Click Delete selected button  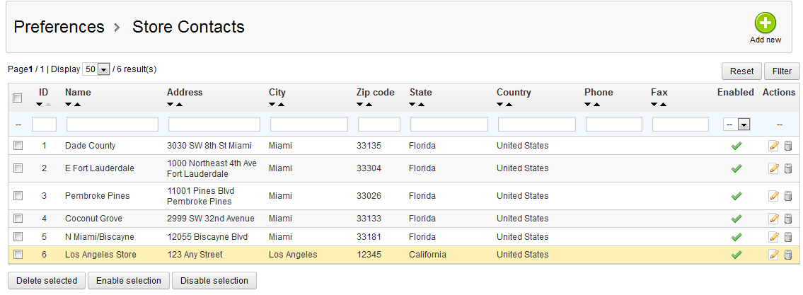coord(47,281)
